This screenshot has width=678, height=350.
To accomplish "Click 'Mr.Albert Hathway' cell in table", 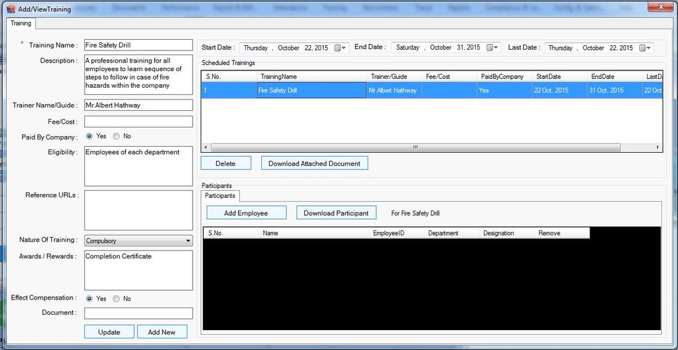I will [x=394, y=90].
